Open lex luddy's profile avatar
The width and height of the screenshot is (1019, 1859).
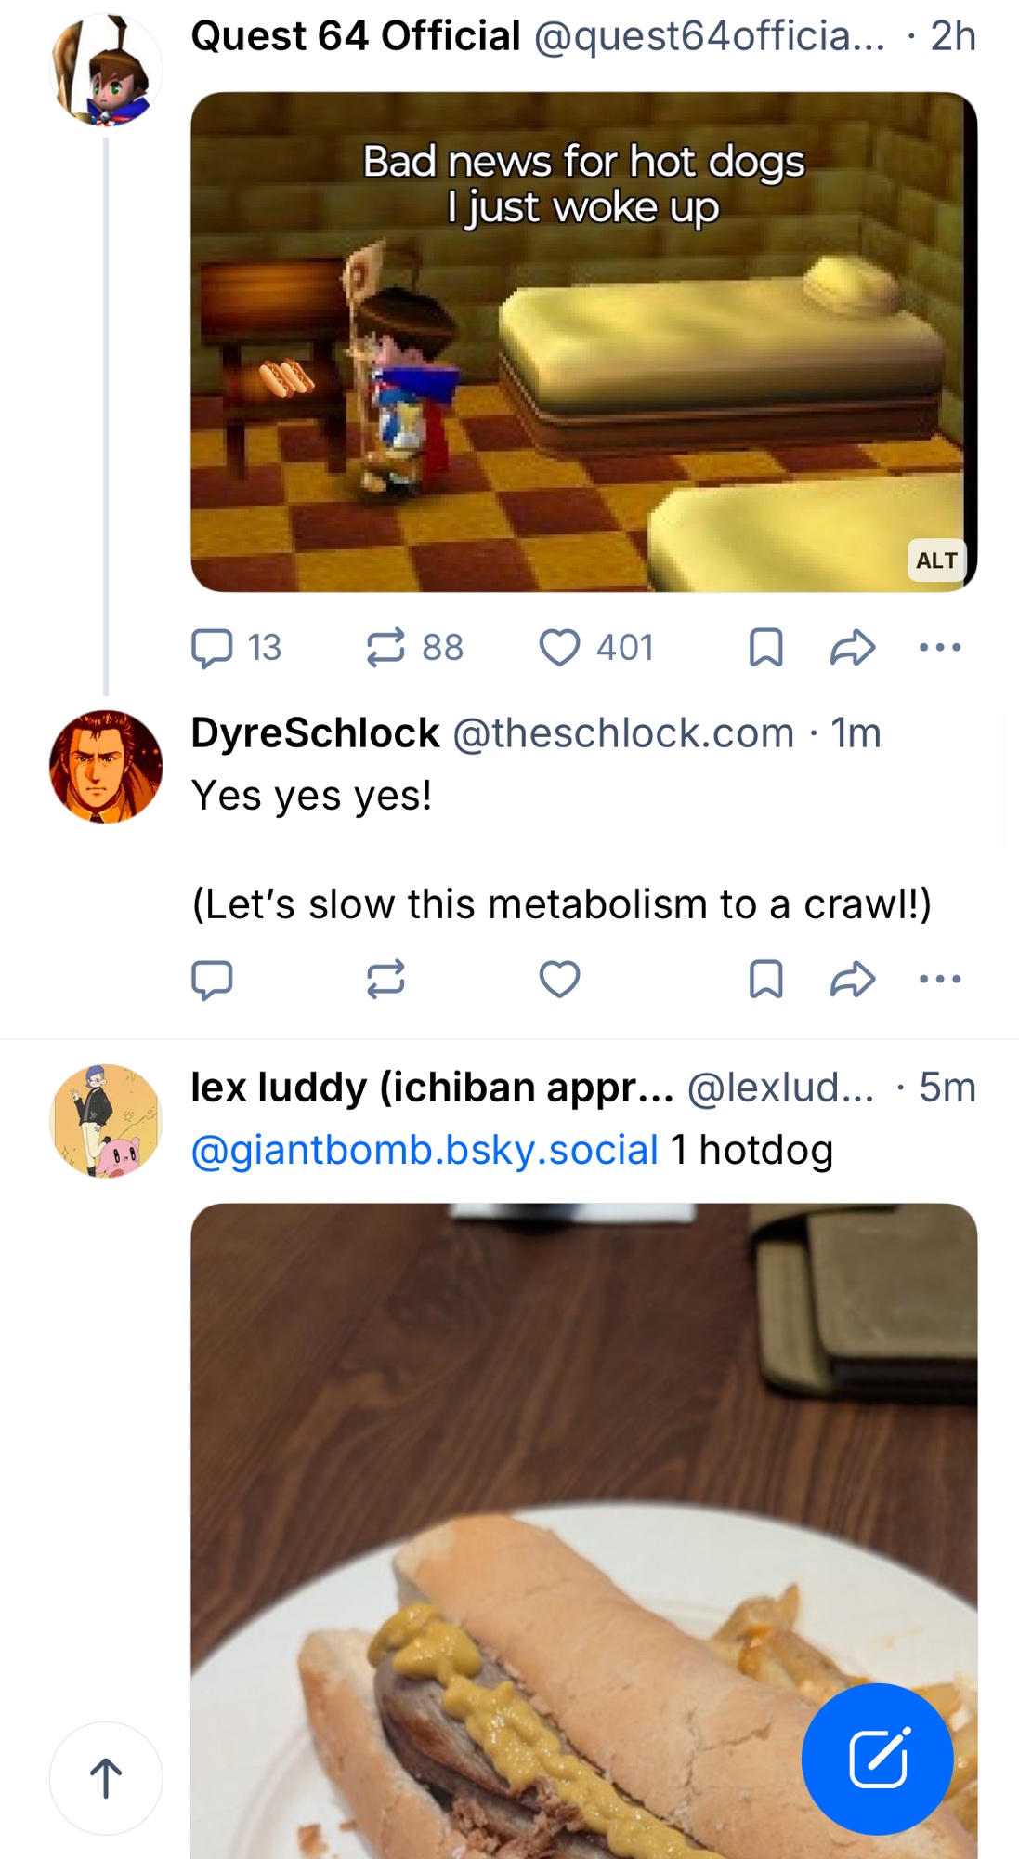pos(106,1121)
